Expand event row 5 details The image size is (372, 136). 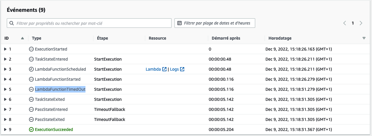click(5, 89)
